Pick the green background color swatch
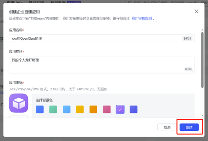Viewport: 208px width, 141px height. pyautogui.click(x=53, y=109)
